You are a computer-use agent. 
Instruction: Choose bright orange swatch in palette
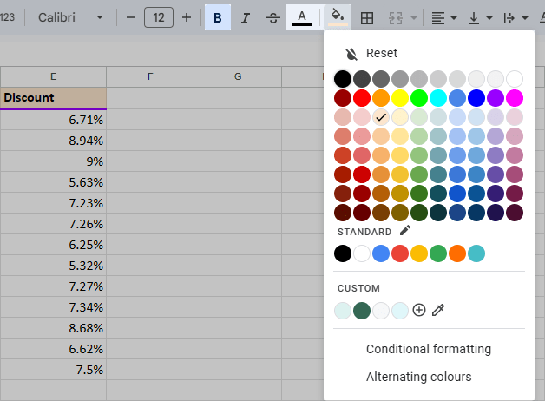coord(381,98)
